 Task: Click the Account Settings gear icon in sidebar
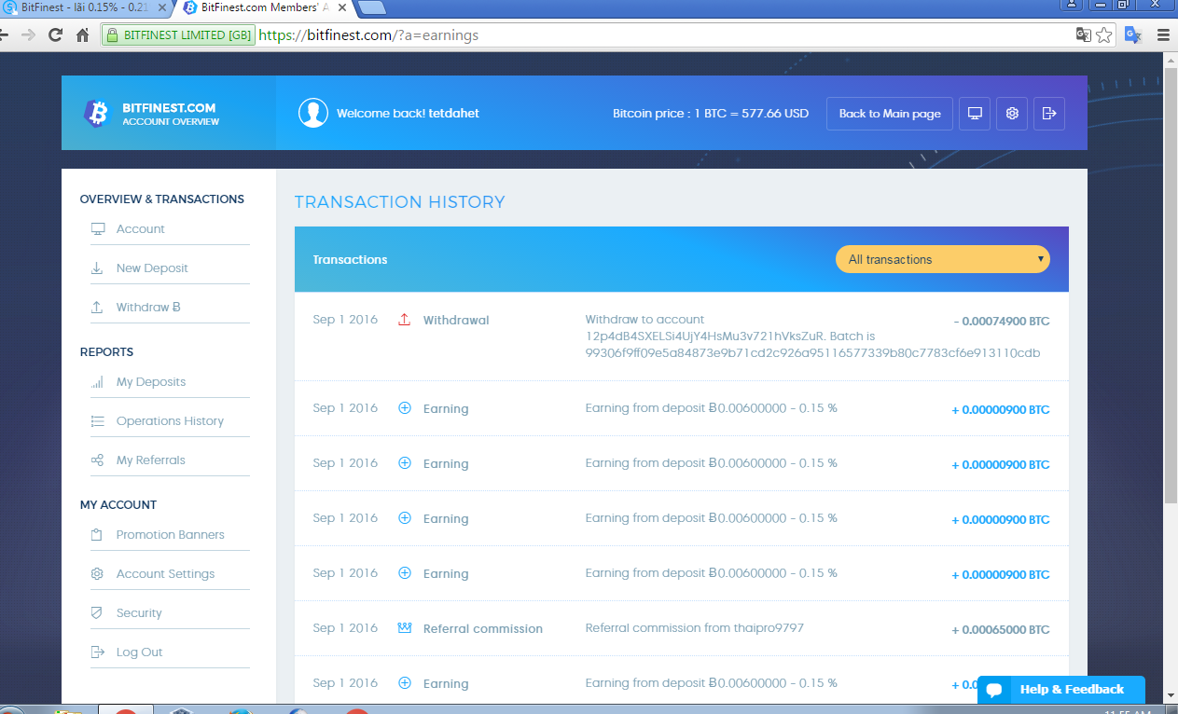(x=97, y=574)
